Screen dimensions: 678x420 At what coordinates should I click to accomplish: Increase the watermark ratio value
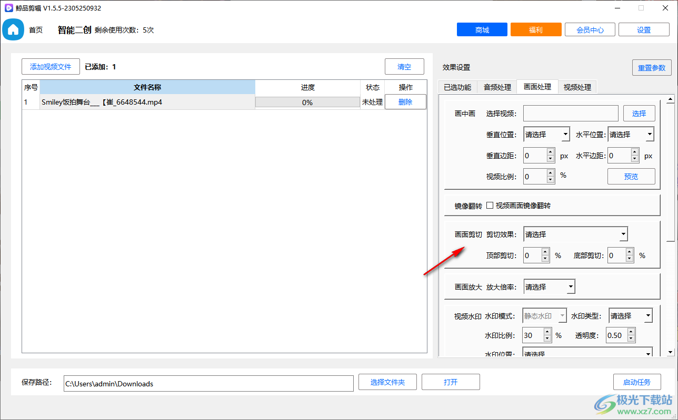547,332
